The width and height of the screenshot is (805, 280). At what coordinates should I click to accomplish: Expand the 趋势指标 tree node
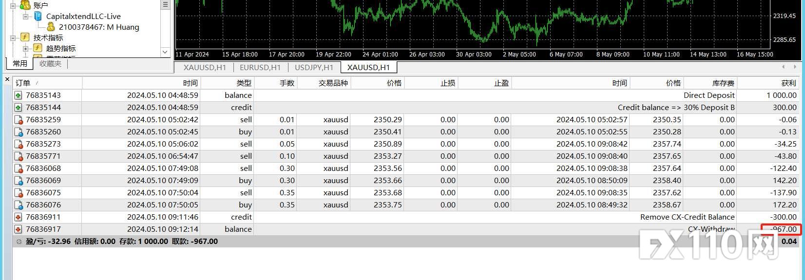point(25,48)
